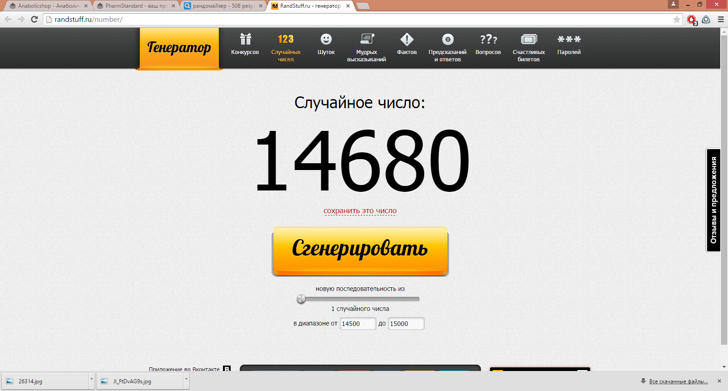Click сохранить это число link
The width and height of the screenshot is (728, 391).
click(x=360, y=211)
